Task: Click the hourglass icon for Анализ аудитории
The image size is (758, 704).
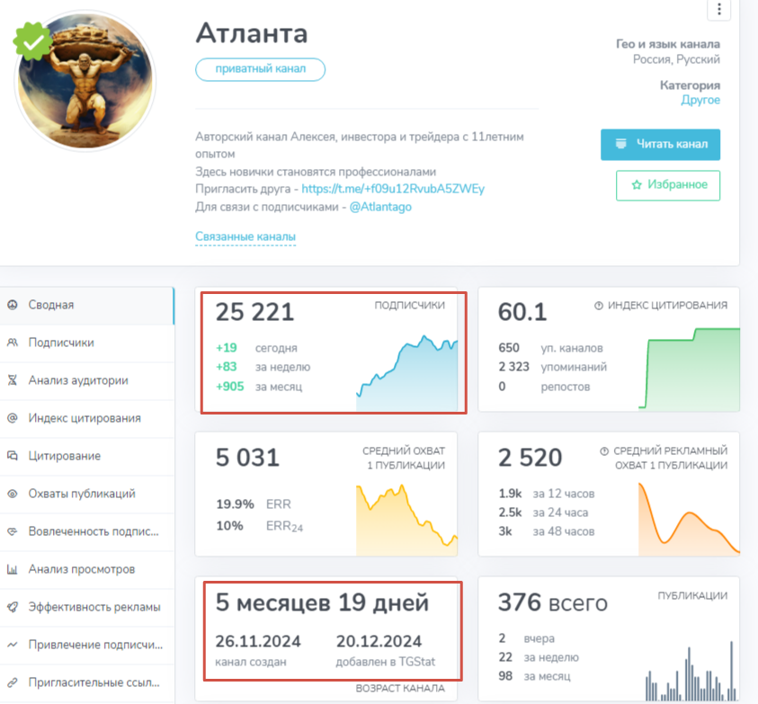Action: (x=13, y=380)
